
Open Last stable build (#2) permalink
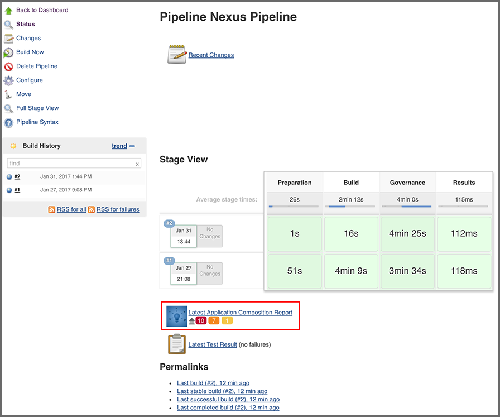pos(222,391)
